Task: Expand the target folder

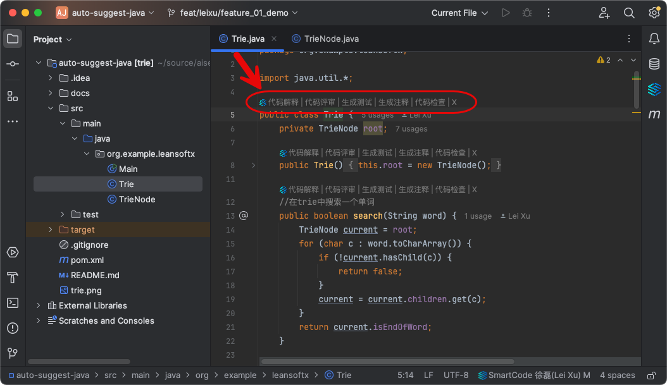Action: [x=51, y=229]
